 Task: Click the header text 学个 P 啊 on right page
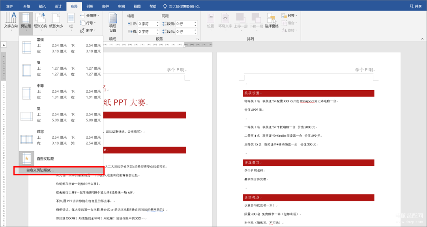click(364, 70)
